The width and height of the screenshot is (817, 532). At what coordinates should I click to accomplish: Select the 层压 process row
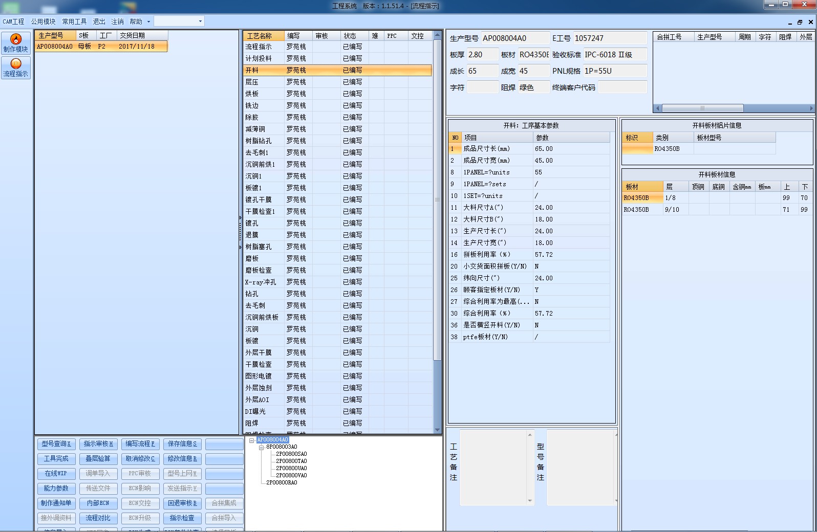click(x=338, y=82)
